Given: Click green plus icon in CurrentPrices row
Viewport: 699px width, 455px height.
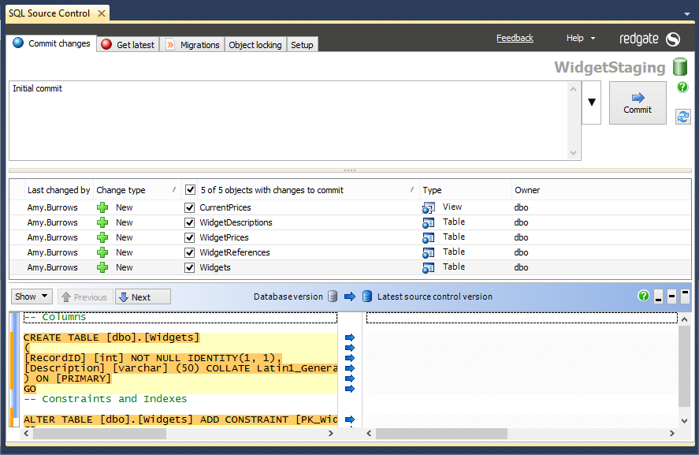Looking at the screenshot, I should (102, 207).
